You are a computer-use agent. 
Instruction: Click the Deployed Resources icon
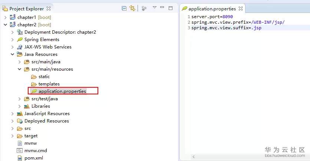pos(20,121)
